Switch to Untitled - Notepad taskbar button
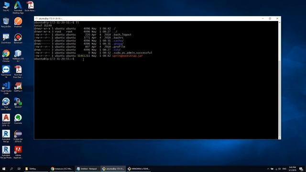This screenshot has width=306, height=172. point(87,169)
